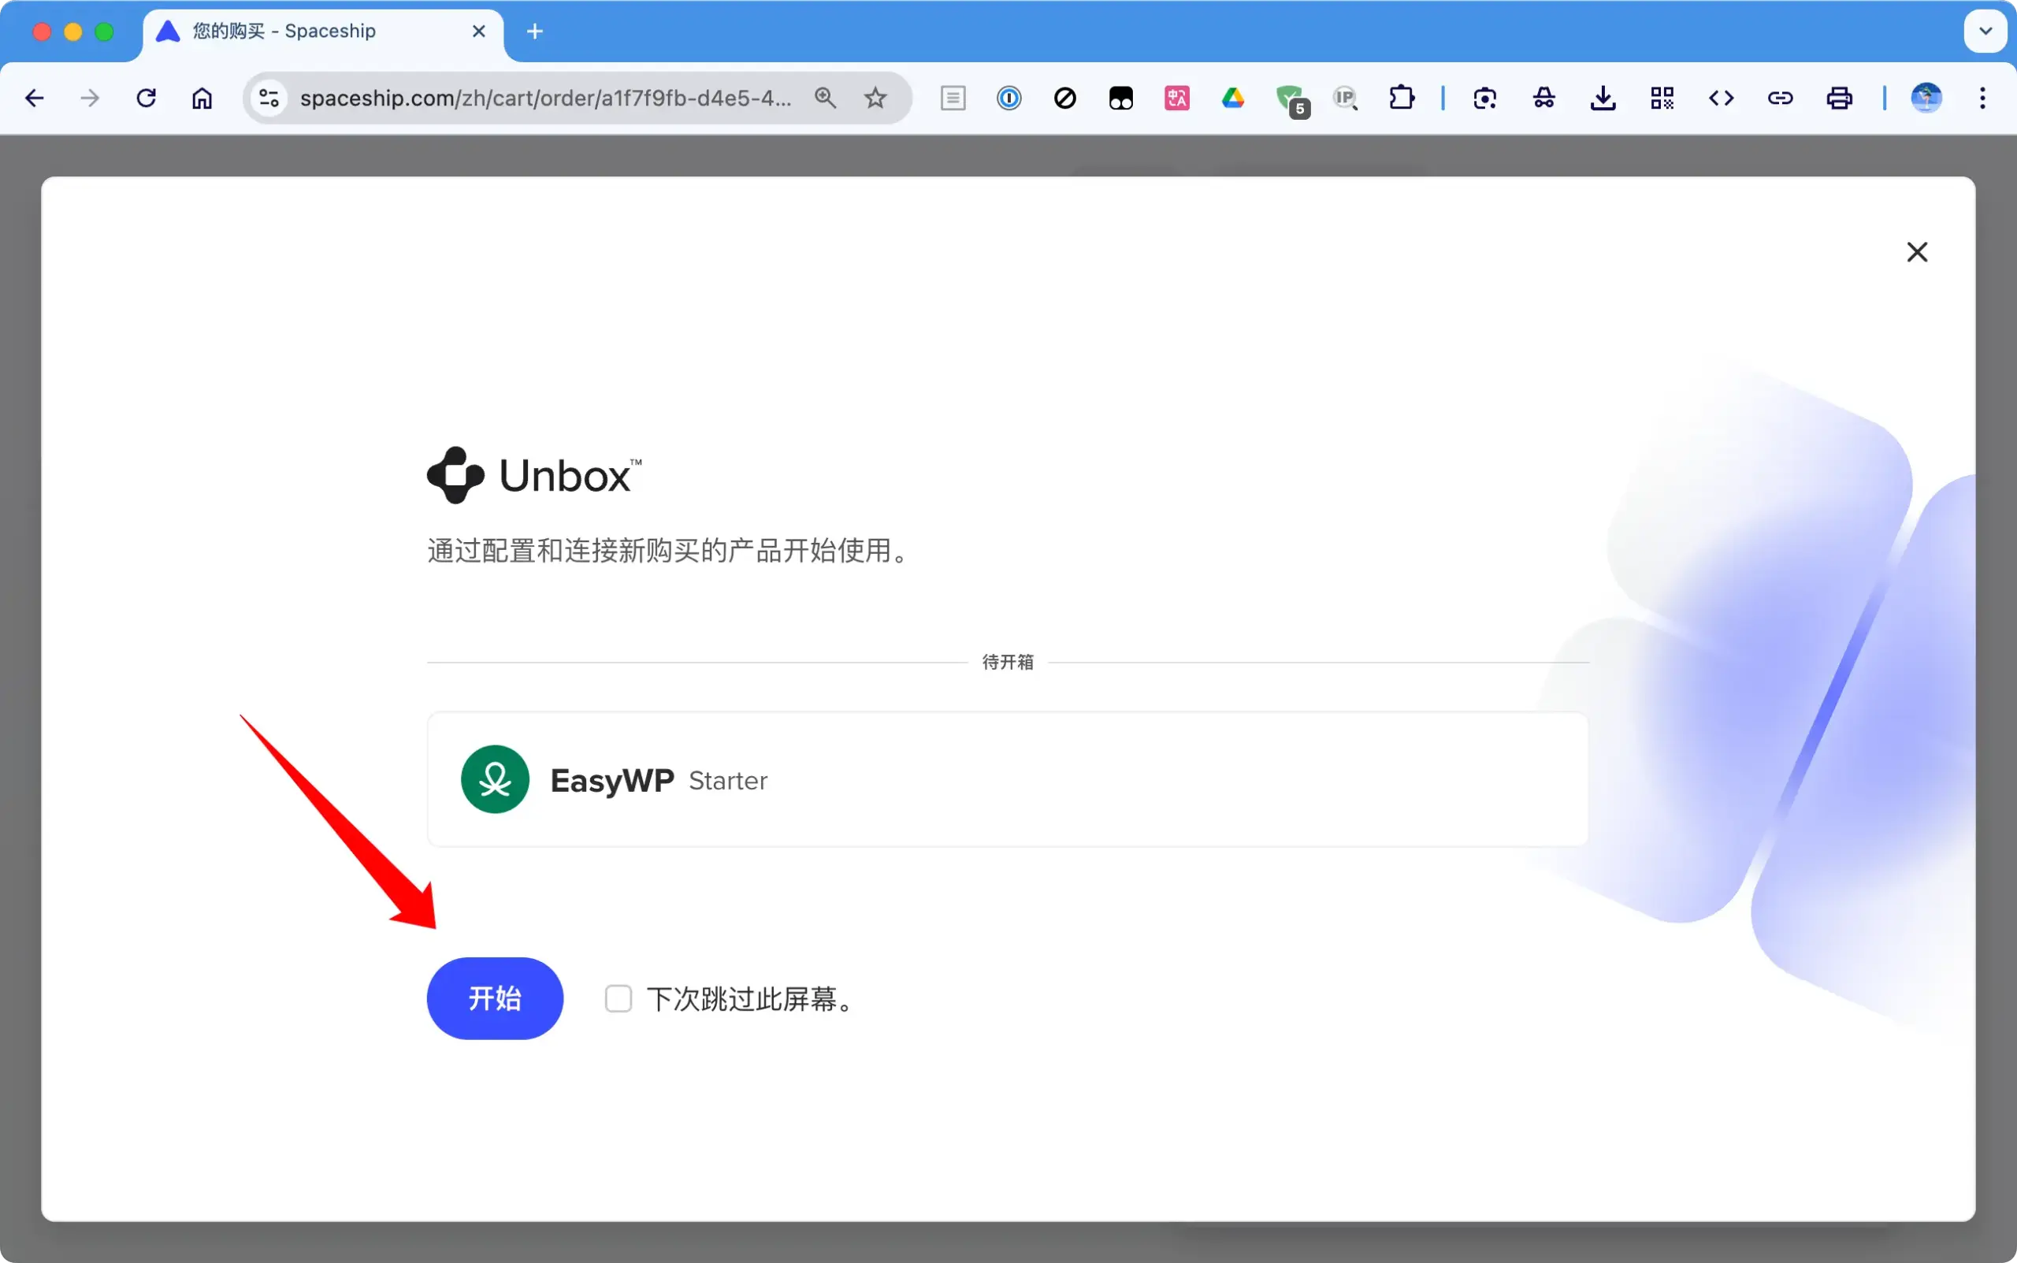Click the 待开箱 section label
This screenshot has width=2017, height=1263.
(1007, 662)
